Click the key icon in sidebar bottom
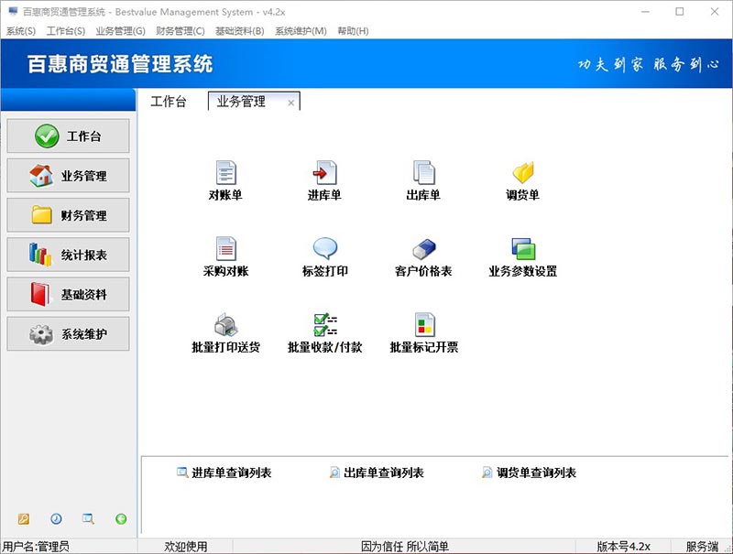 [x=24, y=519]
